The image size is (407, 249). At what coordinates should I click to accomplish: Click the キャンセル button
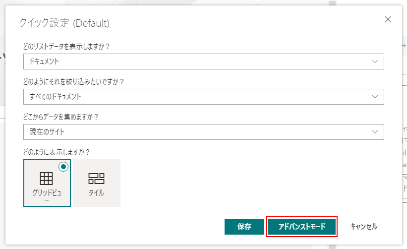363,227
